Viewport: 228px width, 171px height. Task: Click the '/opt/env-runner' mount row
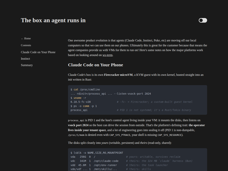(119, 165)
